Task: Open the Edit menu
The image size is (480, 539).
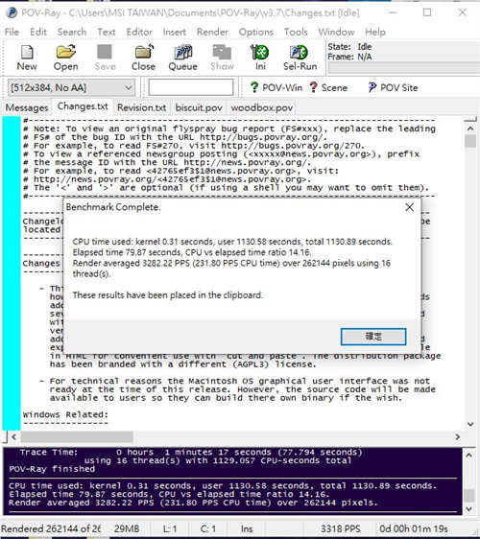Action: 37,32
